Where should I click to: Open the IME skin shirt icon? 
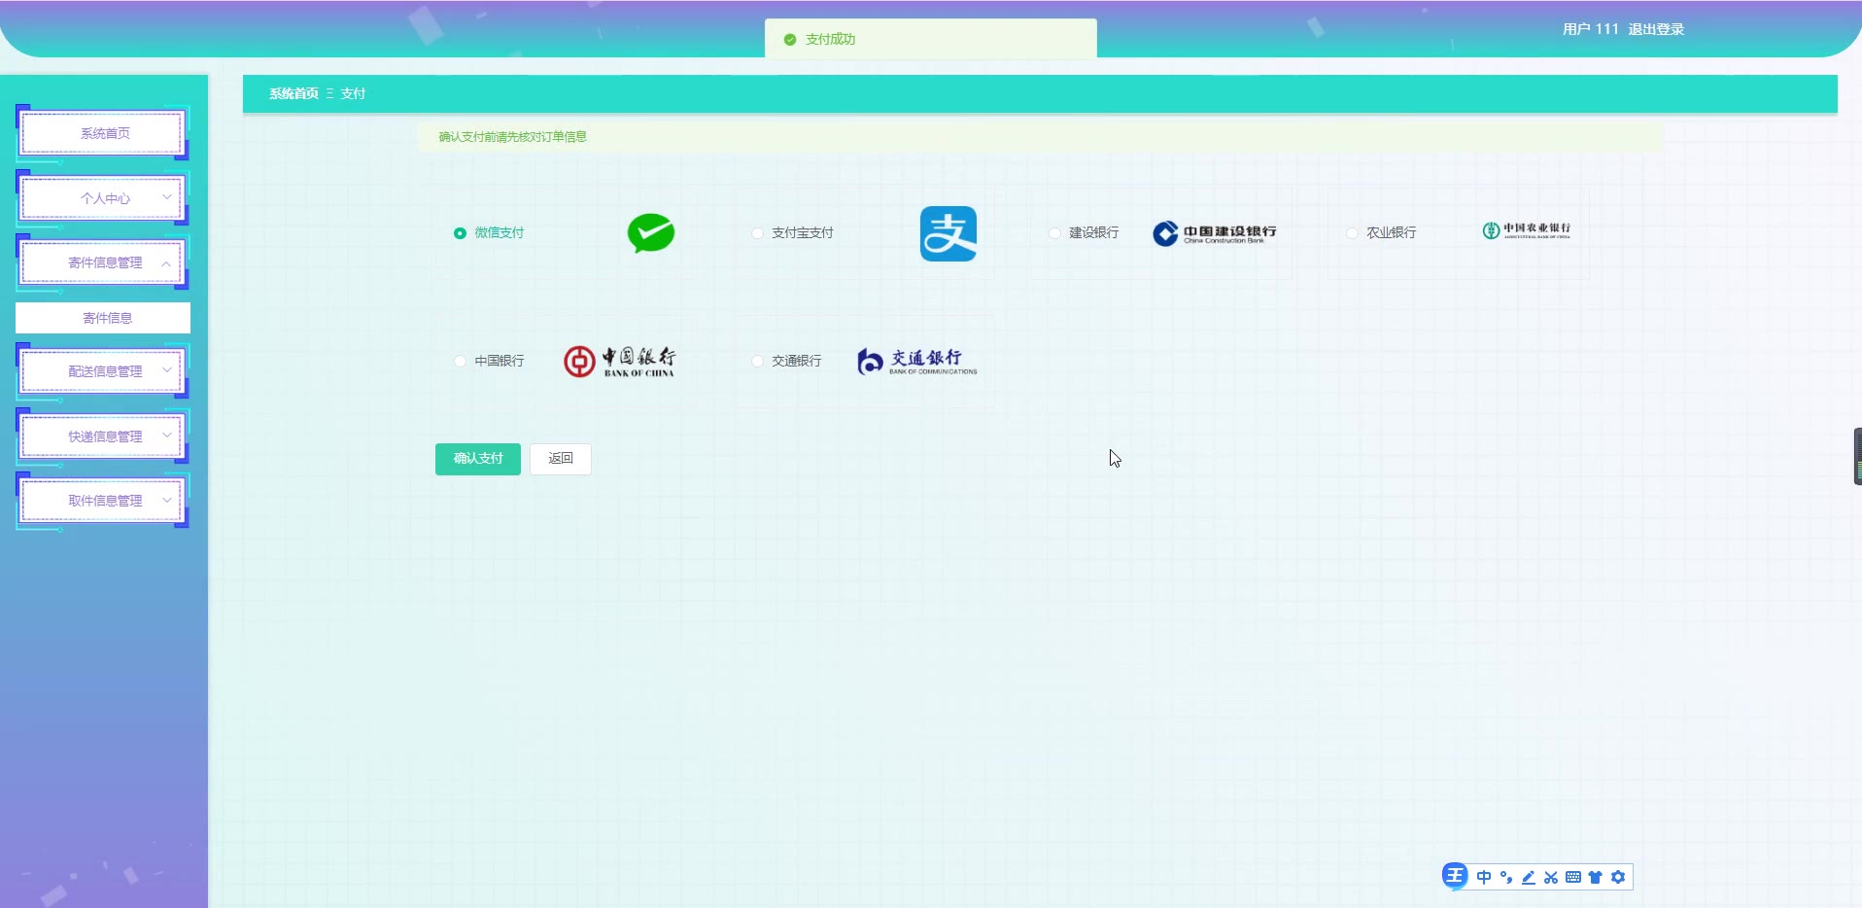tap(1595, 877)
